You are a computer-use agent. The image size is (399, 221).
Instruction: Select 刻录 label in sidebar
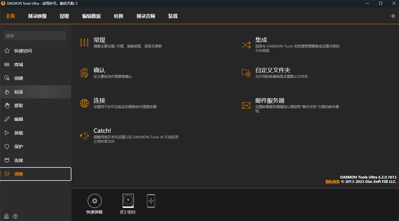[19, 92]
